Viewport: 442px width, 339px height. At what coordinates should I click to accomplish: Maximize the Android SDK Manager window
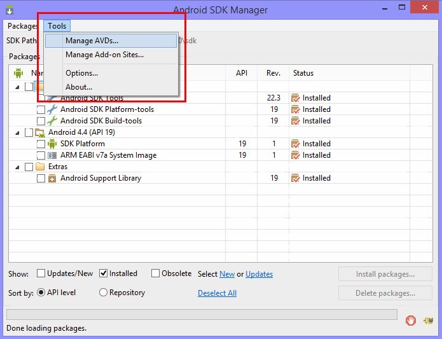(x=402, y=8)
